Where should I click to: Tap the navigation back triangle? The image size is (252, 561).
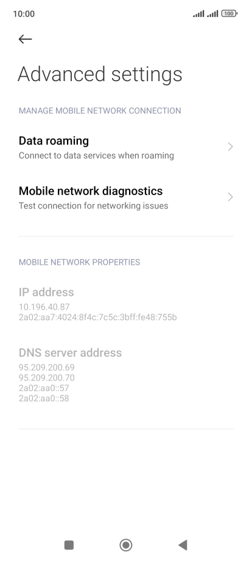click(183, 545)
